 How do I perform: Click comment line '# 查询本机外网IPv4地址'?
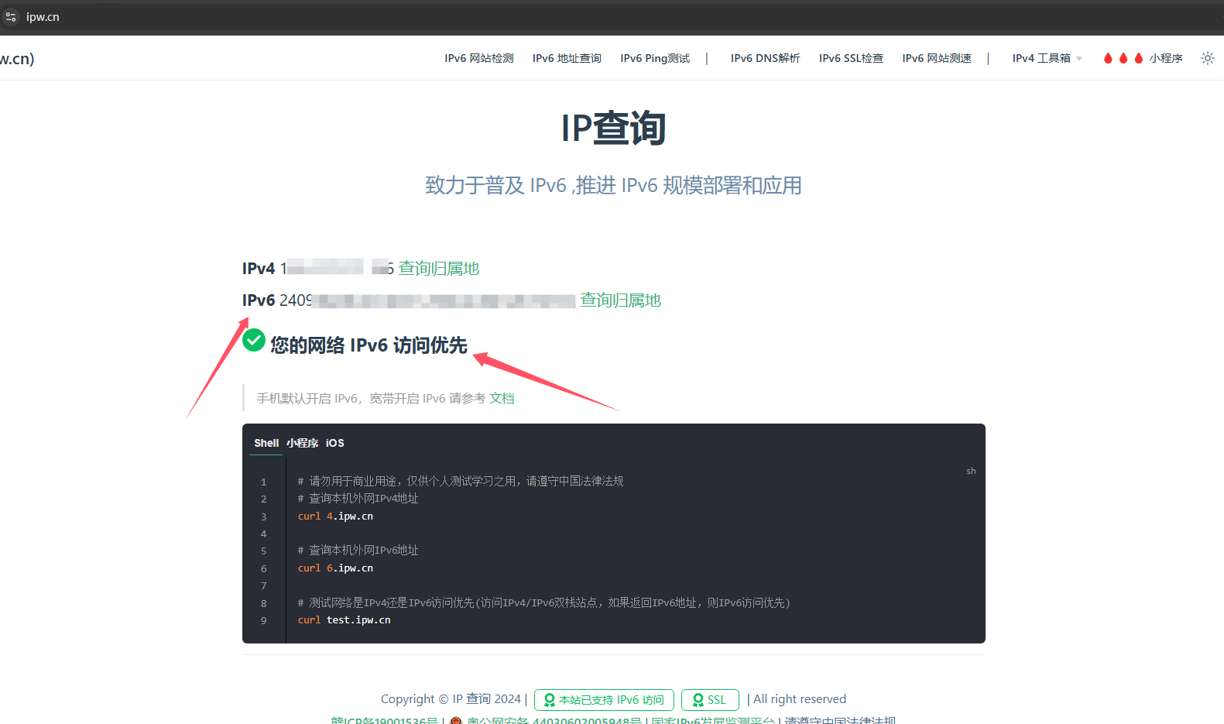point(358,499)
